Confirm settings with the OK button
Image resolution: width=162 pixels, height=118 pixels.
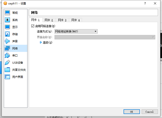coord(132,112)
